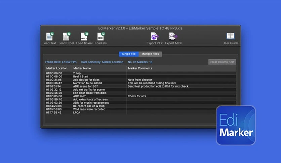The width and height of the screenshot is (281, 163).
Task: Select the '2 Pop' marker row
Action: [x=140, y=73]
